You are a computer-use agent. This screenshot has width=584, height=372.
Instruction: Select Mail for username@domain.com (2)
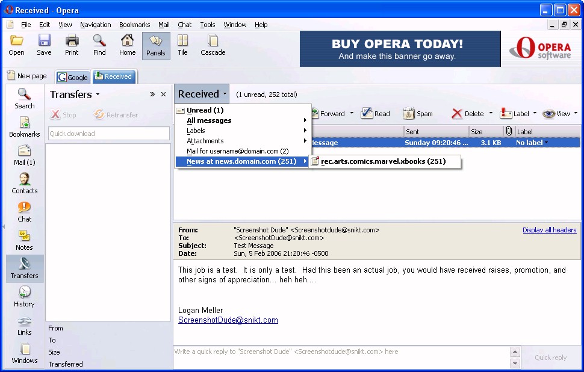click(x=242, y=151)
